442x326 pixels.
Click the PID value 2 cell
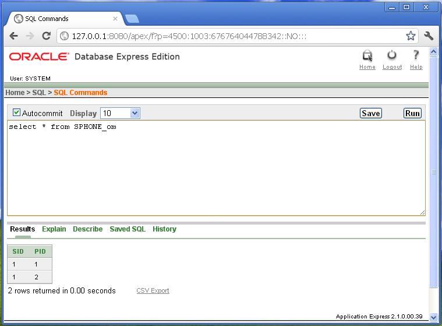[x=36, y=277]
